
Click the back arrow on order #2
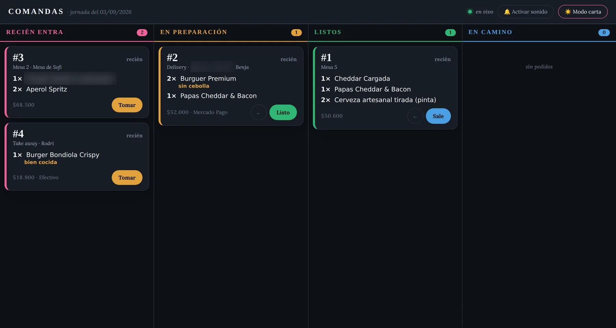click(259, 112)
